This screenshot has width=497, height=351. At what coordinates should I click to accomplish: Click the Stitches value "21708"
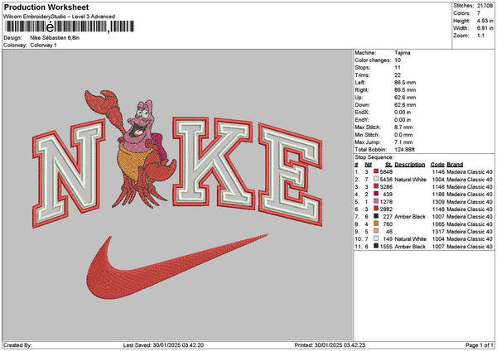(x=485, y=6)
